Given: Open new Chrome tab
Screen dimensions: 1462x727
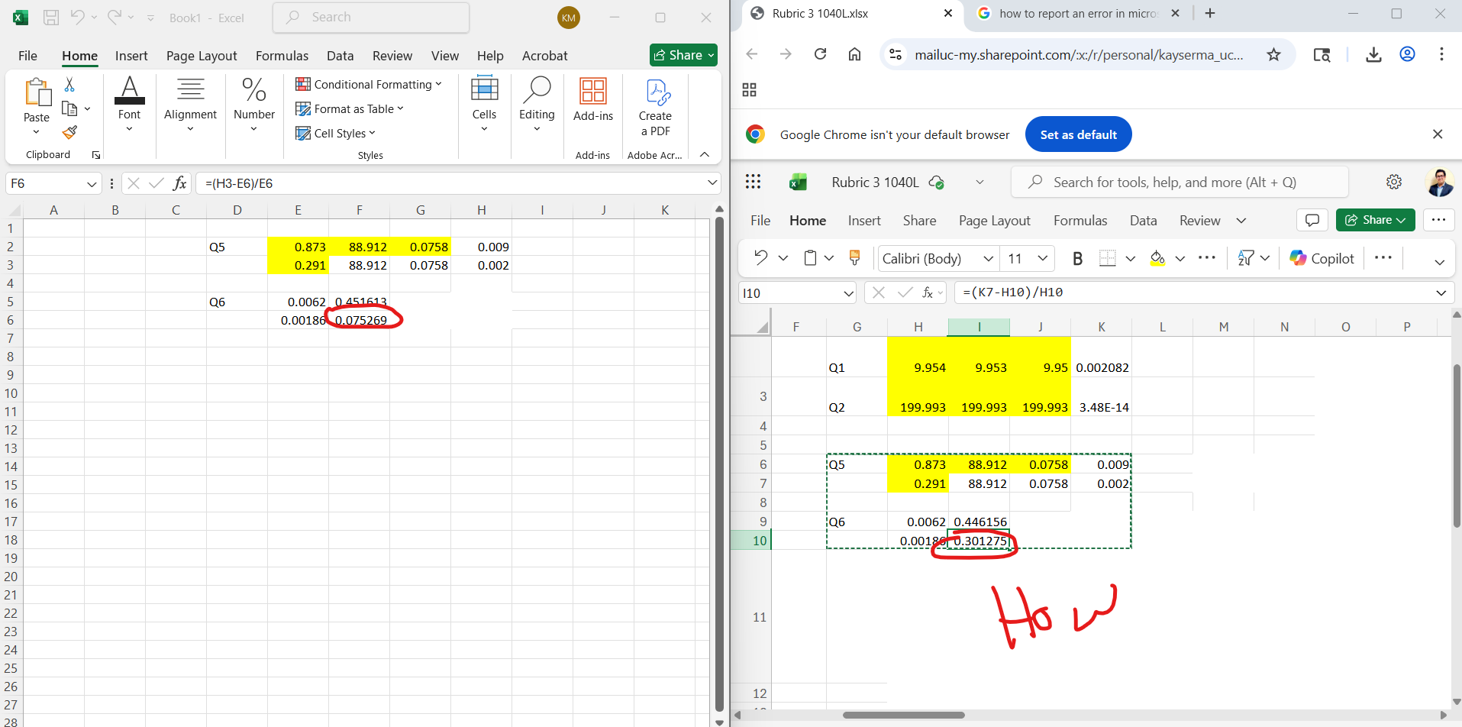Looking at the screenshot, I should (1210, 13).
